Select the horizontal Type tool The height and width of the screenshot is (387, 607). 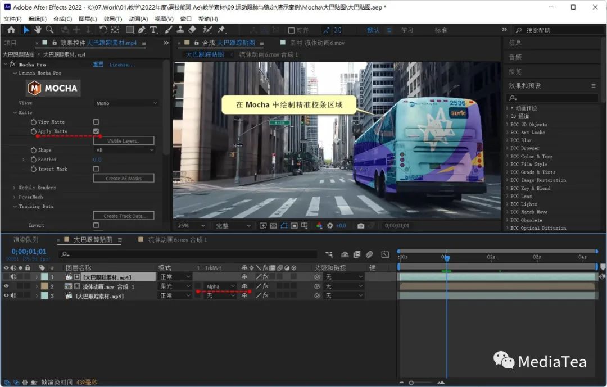[x=153, y=30]
